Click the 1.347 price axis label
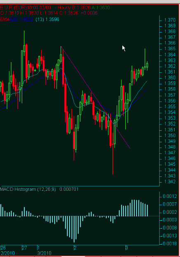The height and width of the screenshot is (257, 180). pyautogui.click(x=170, y=153)
